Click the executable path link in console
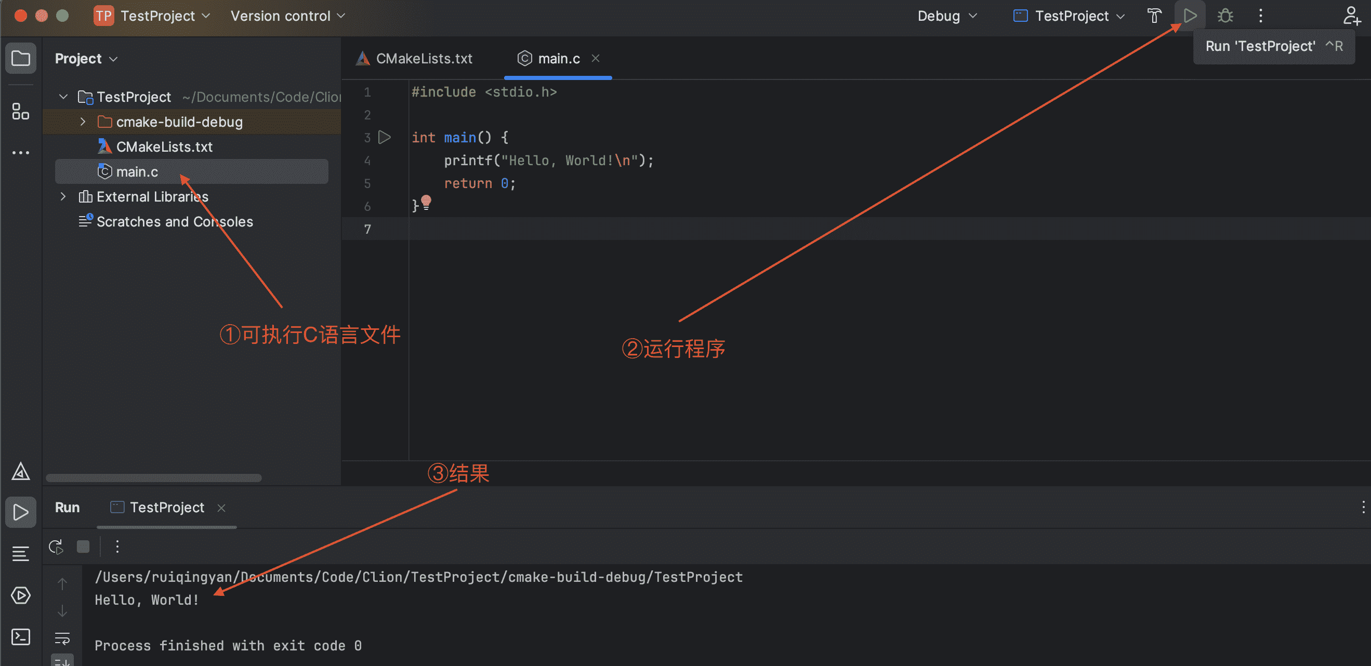Screen dimensions: 1371x666 (418, 577)
